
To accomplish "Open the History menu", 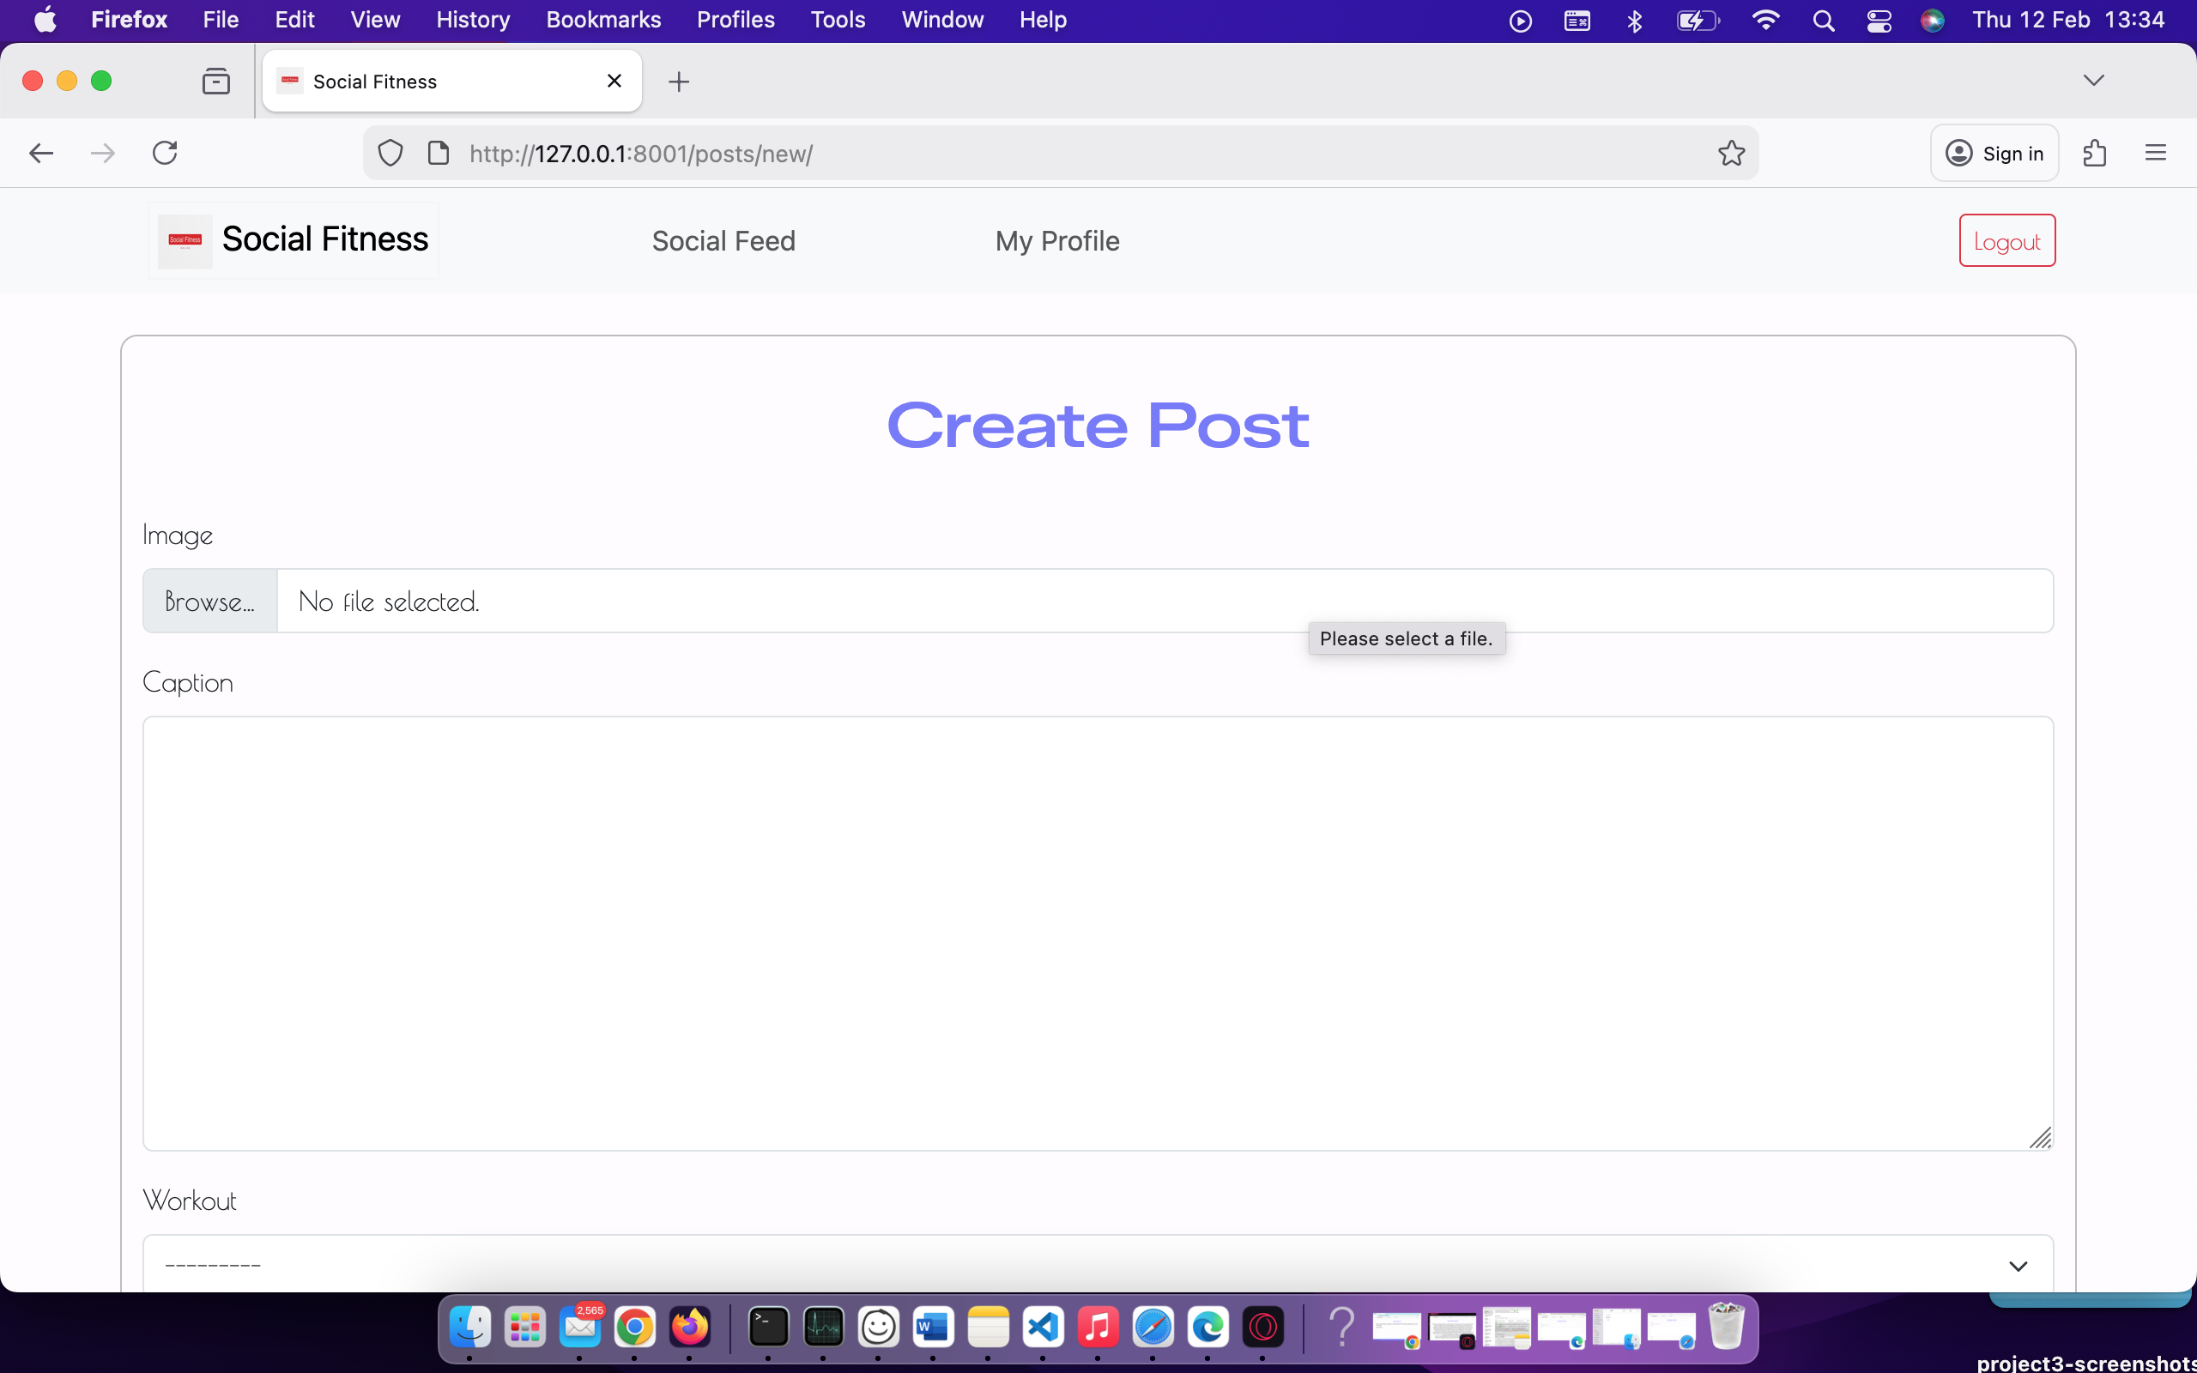I will pyautogui.click(x=472, y=19).
